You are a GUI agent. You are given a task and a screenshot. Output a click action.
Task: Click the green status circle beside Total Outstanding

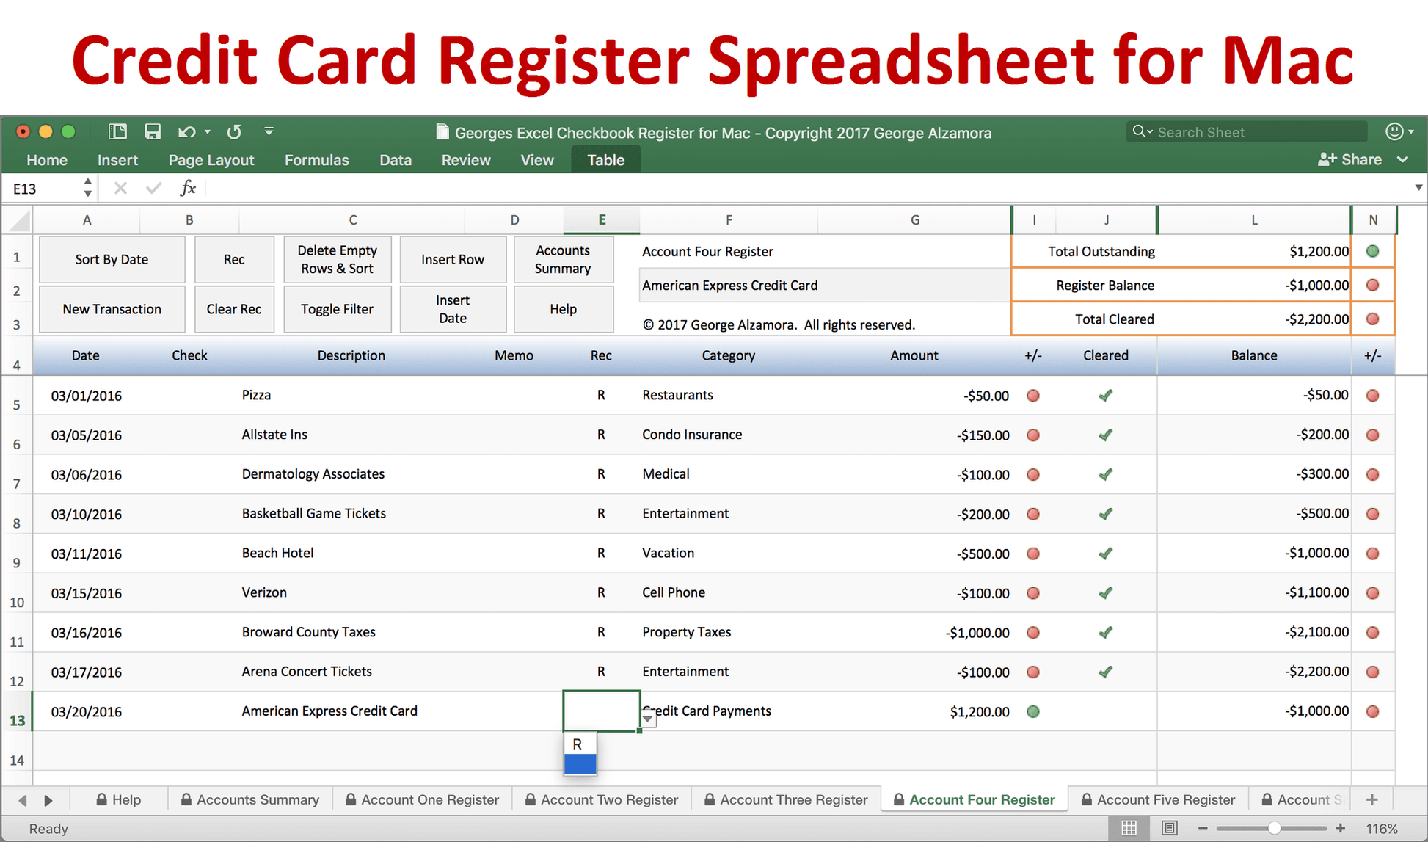click(1372, 251)
